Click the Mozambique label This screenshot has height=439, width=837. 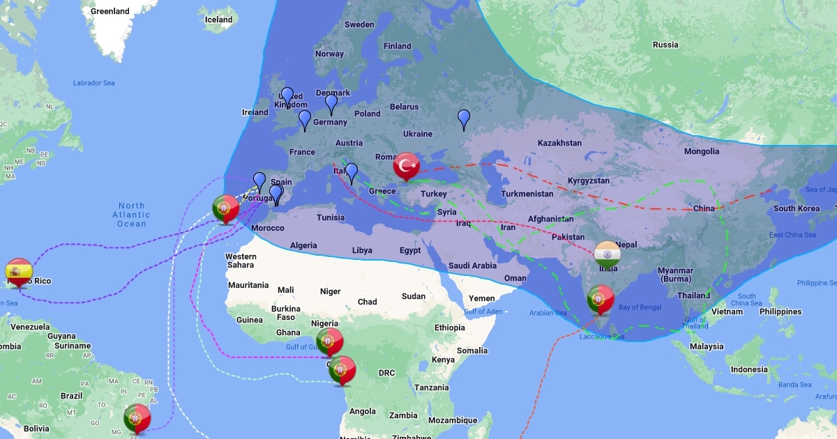[x=453, y=420]
